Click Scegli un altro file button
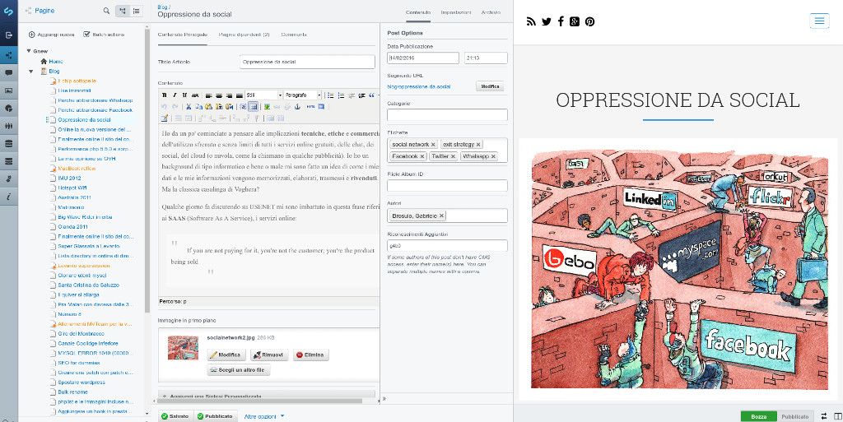 pos(239,370)
